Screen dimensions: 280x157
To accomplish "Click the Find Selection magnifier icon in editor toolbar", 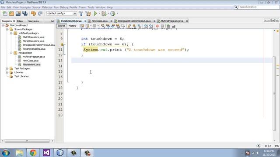I will [103, 26].
